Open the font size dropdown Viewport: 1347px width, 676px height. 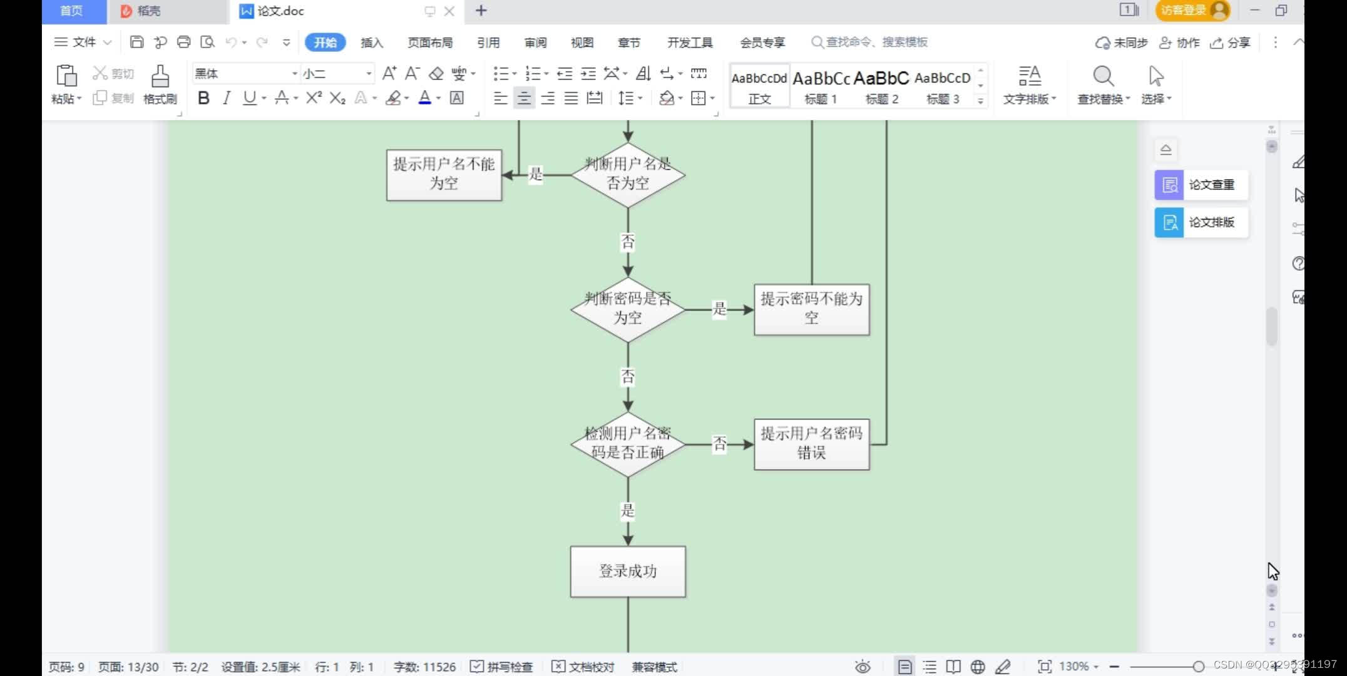369,73
